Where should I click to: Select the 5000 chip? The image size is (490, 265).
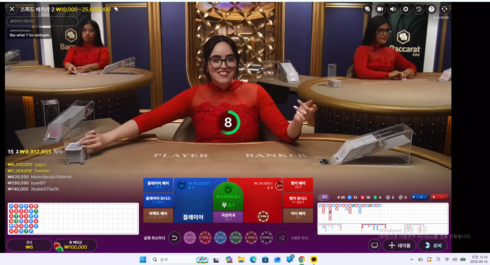[190, 237]
